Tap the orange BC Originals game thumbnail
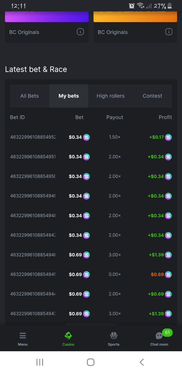182x374 pixels. (135, 17)
